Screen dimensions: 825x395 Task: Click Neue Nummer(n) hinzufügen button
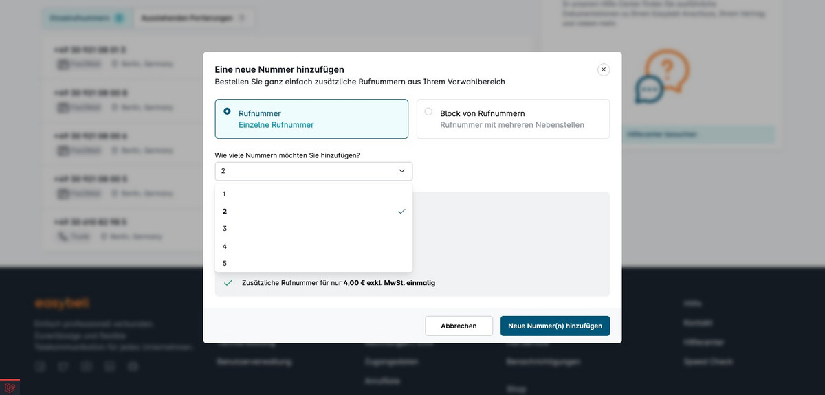pos(555,326)
